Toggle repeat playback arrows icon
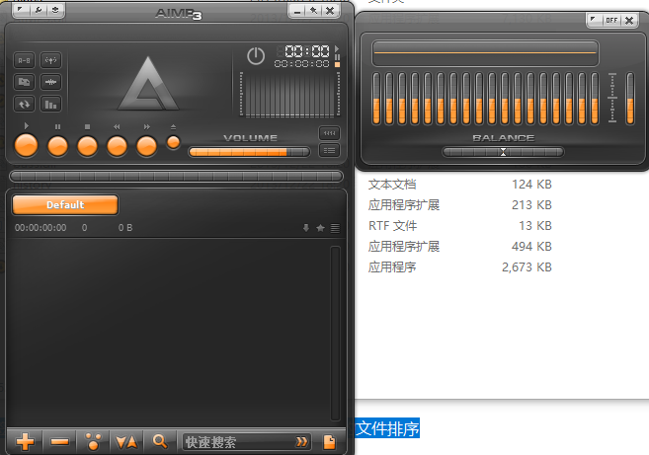The image size is (649, 455). (x=24, y=104)
